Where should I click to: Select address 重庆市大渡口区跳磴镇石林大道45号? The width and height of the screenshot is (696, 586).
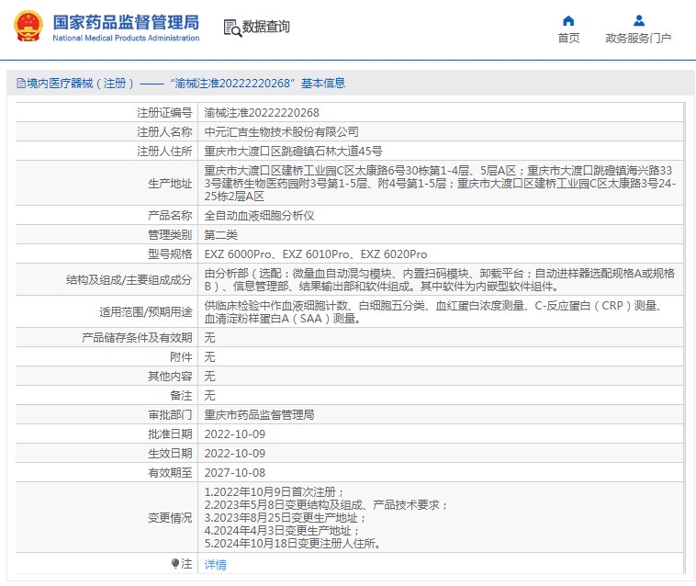coord(293,152)
